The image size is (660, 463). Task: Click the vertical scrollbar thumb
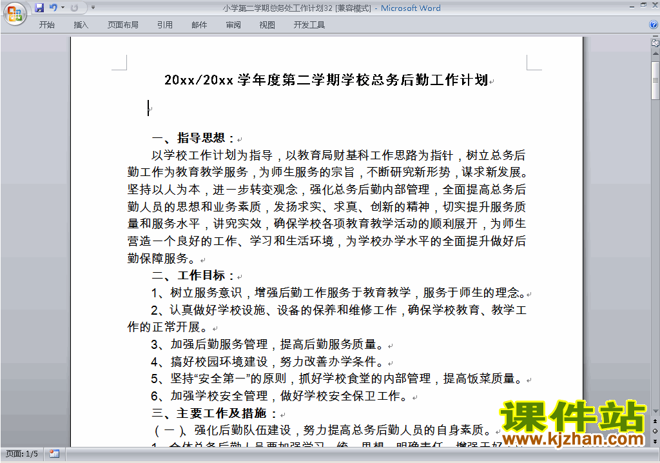[x=655, y=81]
